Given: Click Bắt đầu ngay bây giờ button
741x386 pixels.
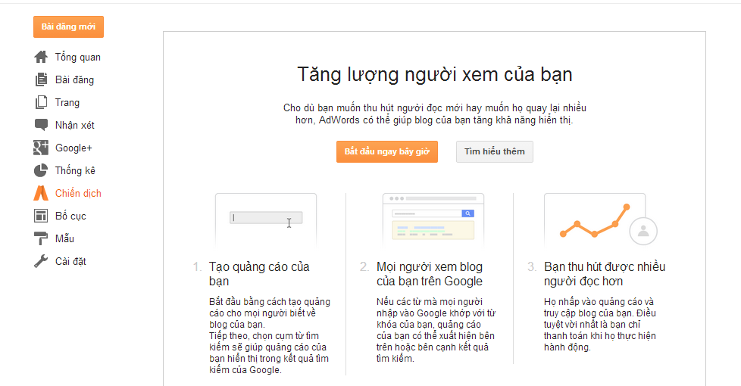Looking at the screenshot, I should (387, 151).
